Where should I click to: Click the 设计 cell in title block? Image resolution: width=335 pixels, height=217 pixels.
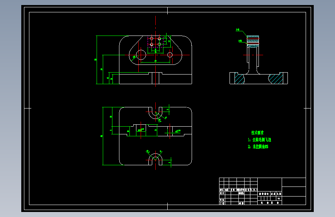tap(222, 193)
